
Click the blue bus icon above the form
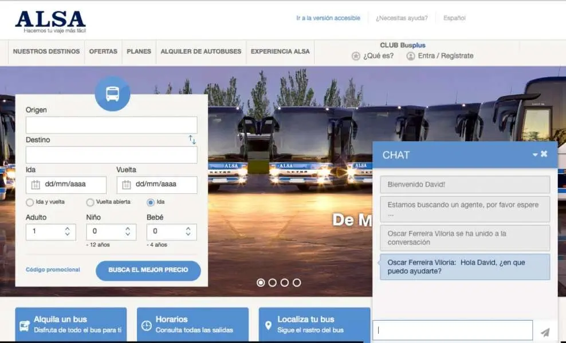click(x=112, y=94)
